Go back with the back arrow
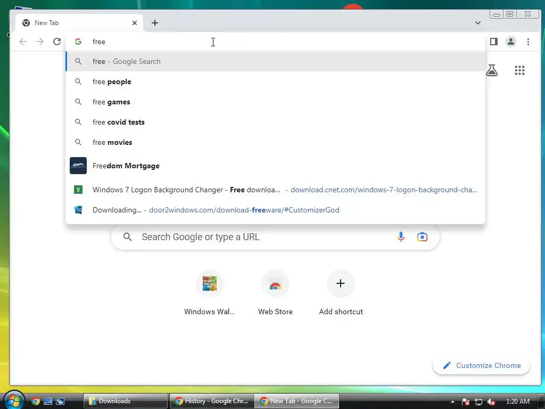 [23, 42]
